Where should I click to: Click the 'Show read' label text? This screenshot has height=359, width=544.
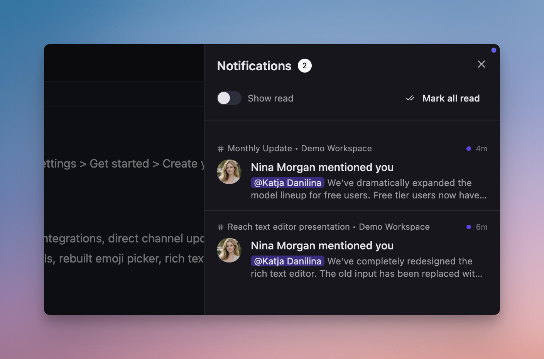270,98
